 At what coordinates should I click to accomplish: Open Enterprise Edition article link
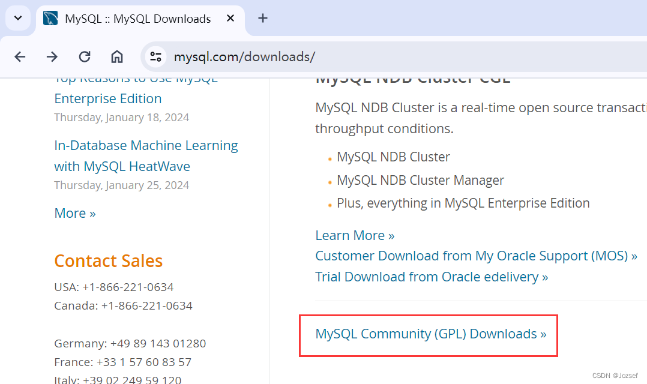click(136, 89)
